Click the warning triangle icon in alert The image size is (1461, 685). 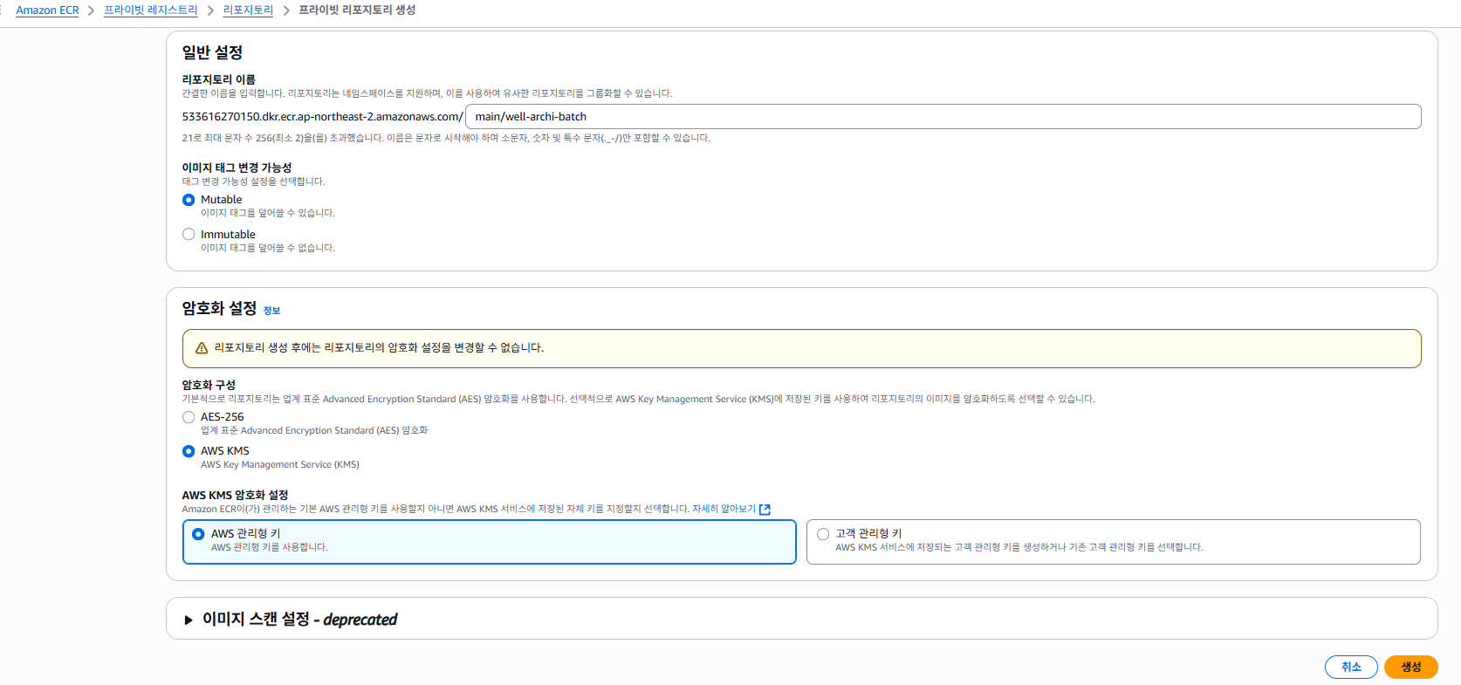click(202, 348)
